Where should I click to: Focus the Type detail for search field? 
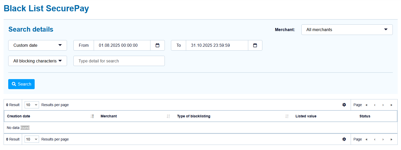click(x=119, y=61)
